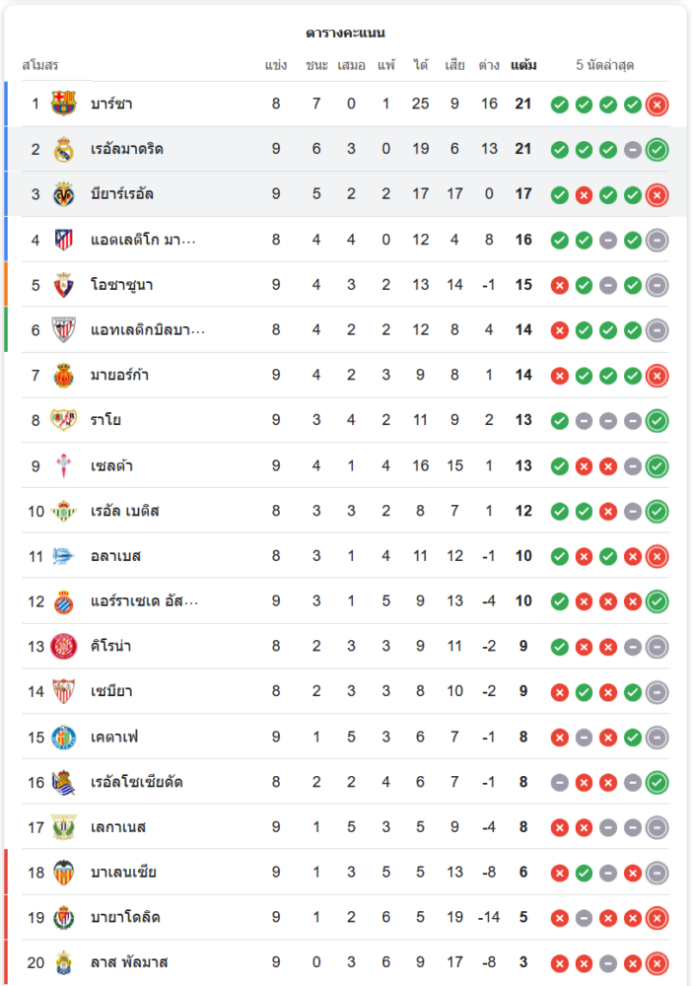Click Barcelona's latest match red loss indicator
Image resolution: width=692 pixels, height=986 pixels.
pyautogui.click(x=657, y=105)
